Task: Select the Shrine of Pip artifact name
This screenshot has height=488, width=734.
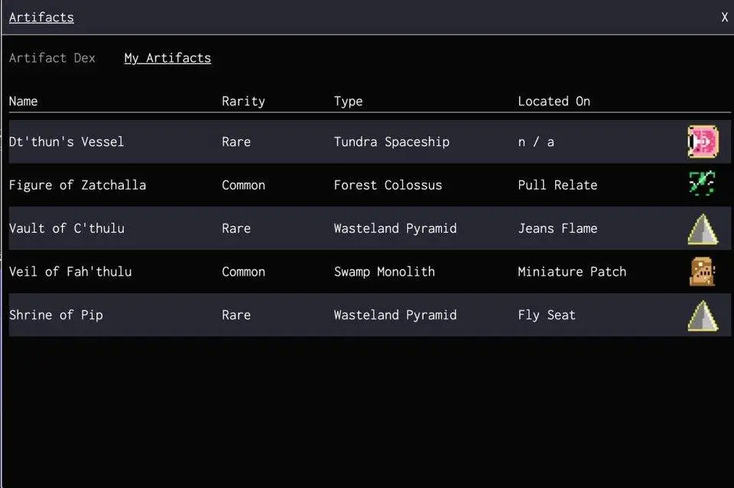Action: 56,315
